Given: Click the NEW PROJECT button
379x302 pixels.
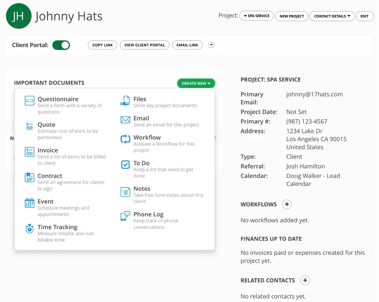Looking at the screenshot, I should click(292, 16).
